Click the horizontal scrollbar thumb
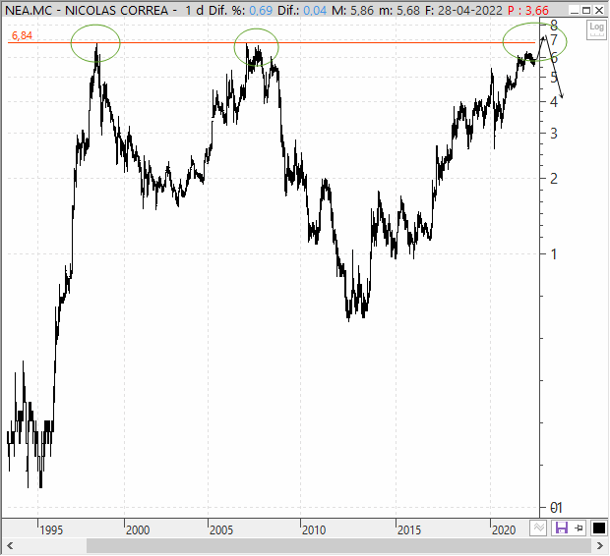This screenshot has height=556, width=610. (338, 546)
